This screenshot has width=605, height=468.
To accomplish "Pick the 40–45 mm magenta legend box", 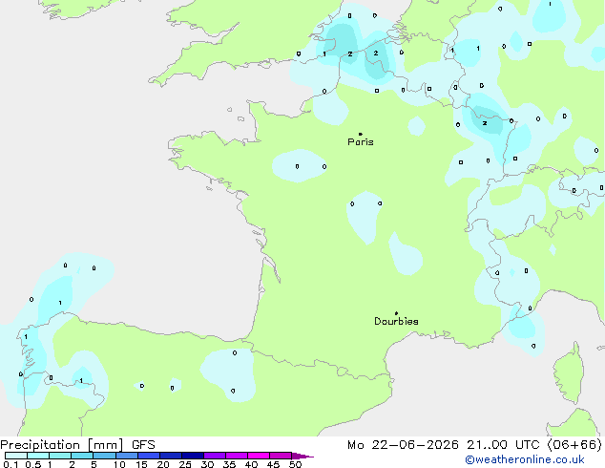I will click(259, 456).
